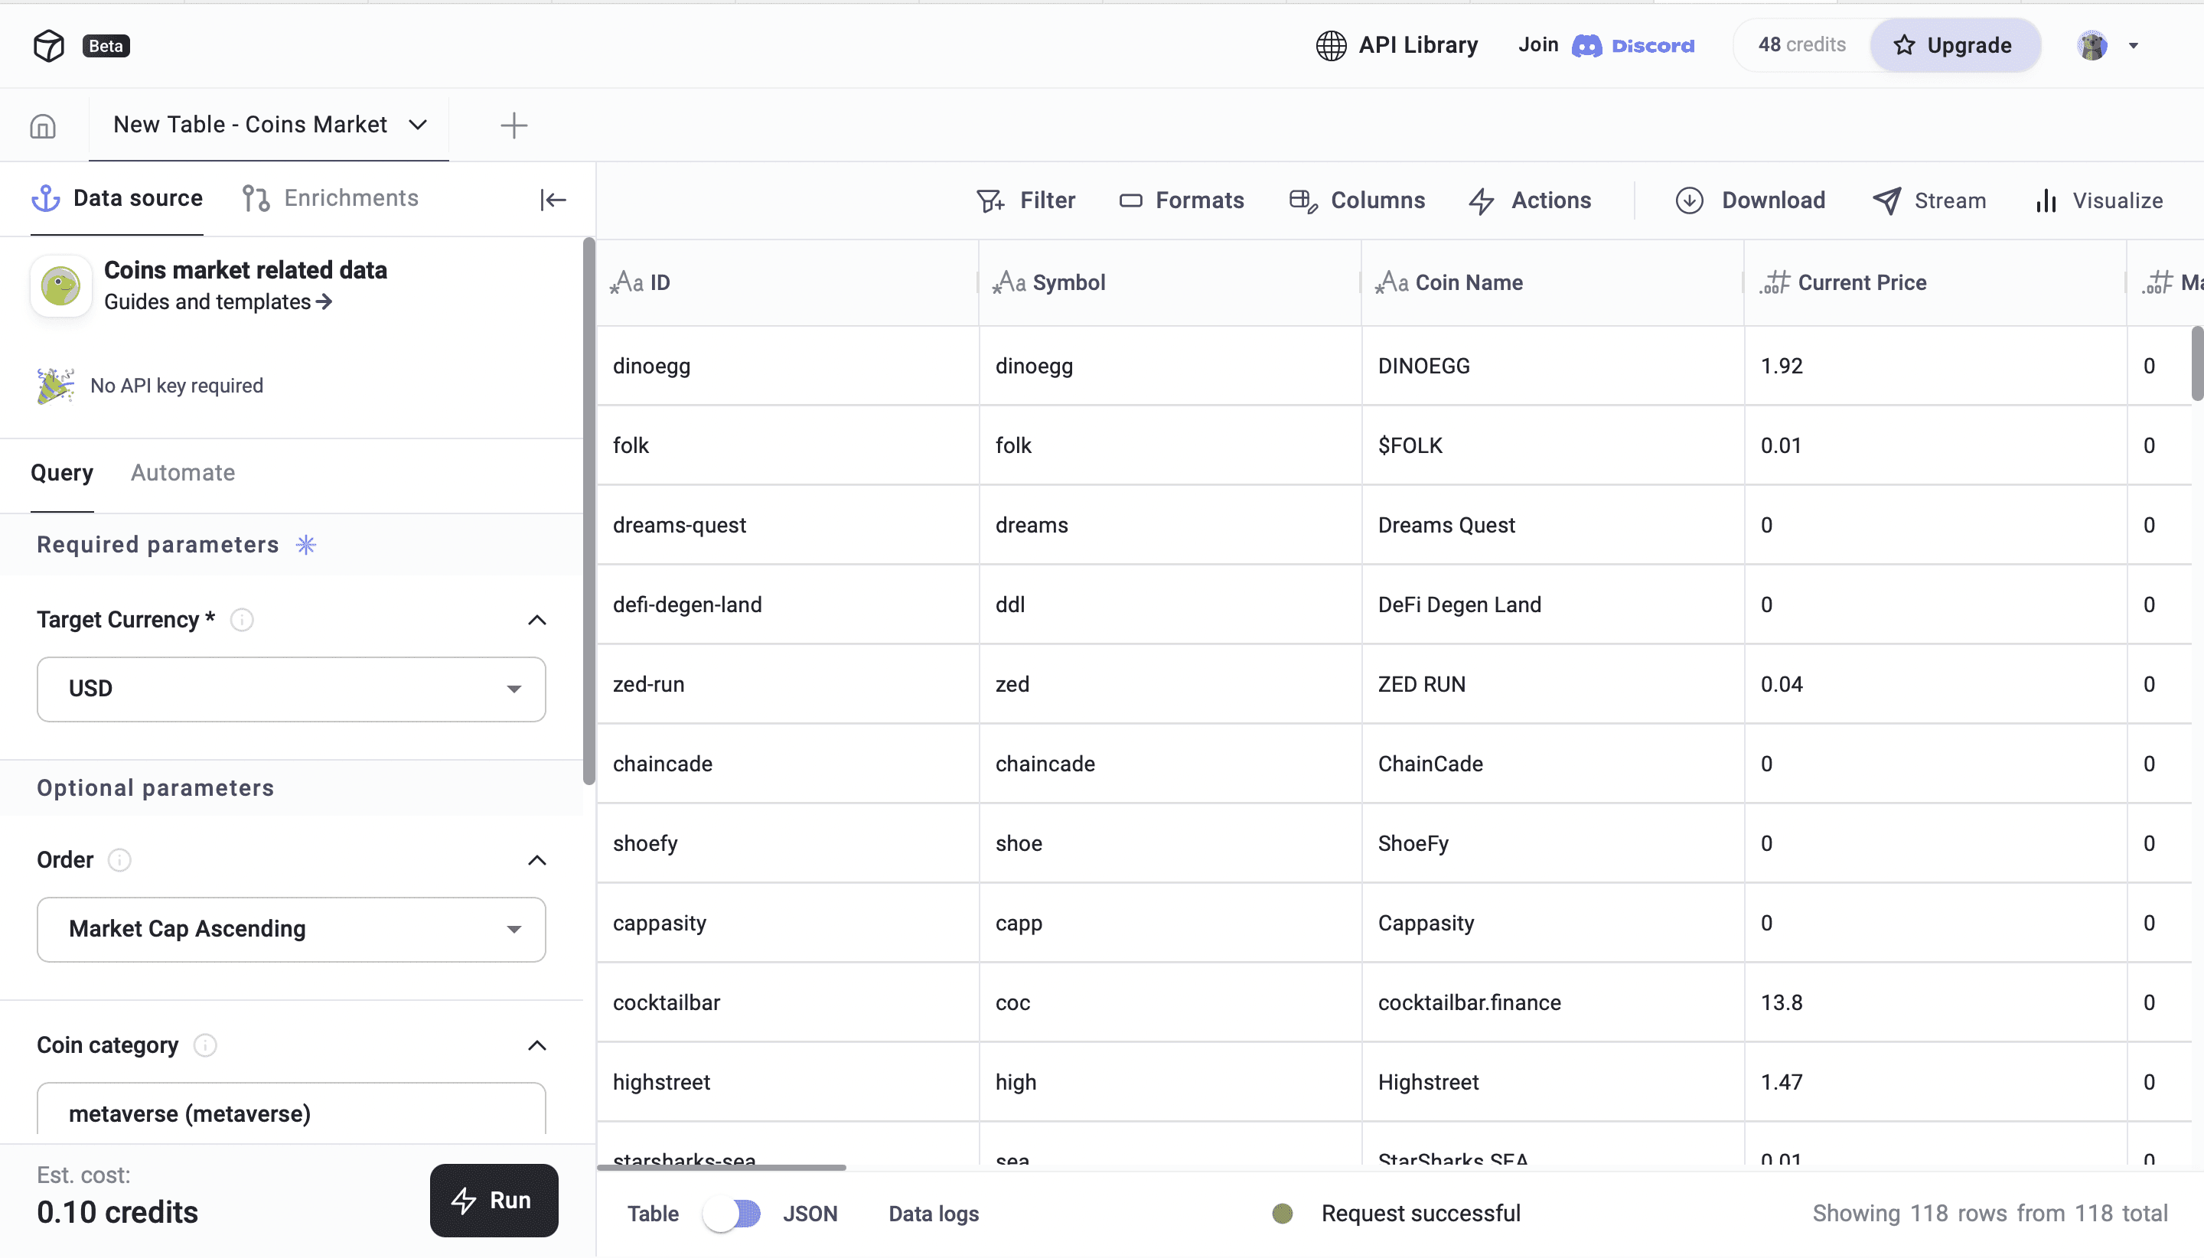
Task: Open the Visualize chart option
Action: click(x=2098, y=200)
